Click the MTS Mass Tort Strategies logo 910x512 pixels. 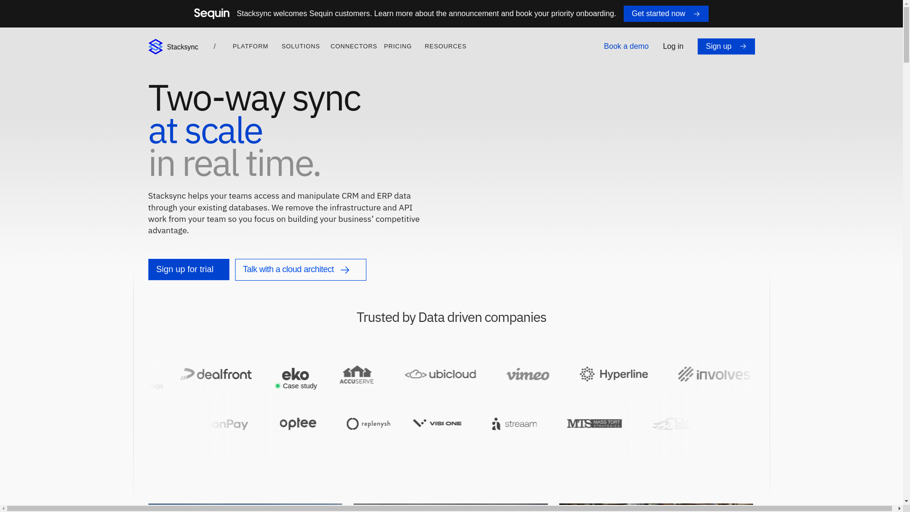(x=594, y=423)
